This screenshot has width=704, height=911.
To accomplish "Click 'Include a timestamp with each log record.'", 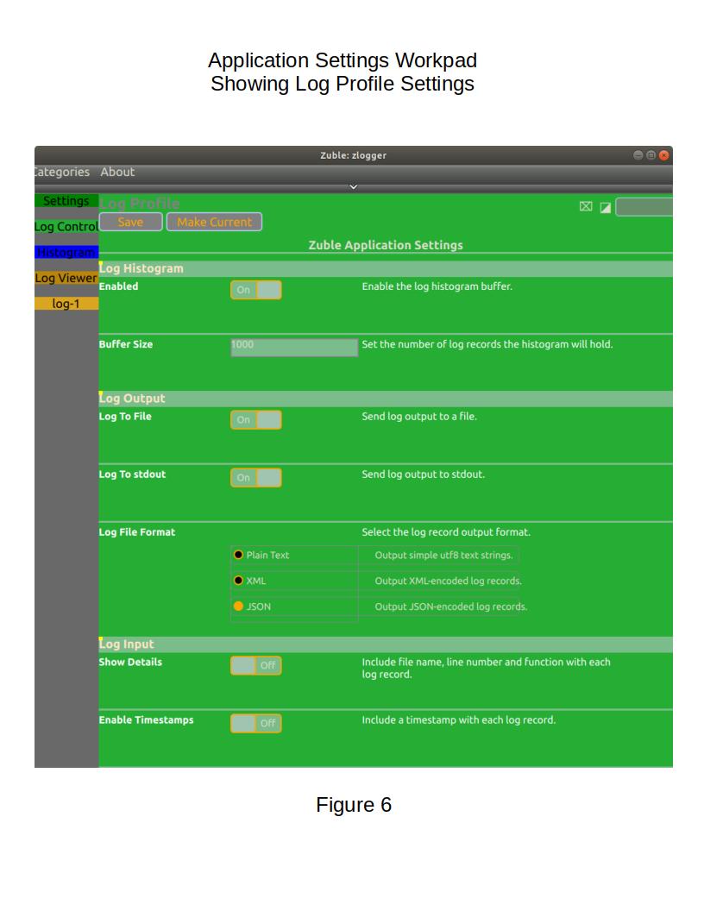I will click(458, 719).
